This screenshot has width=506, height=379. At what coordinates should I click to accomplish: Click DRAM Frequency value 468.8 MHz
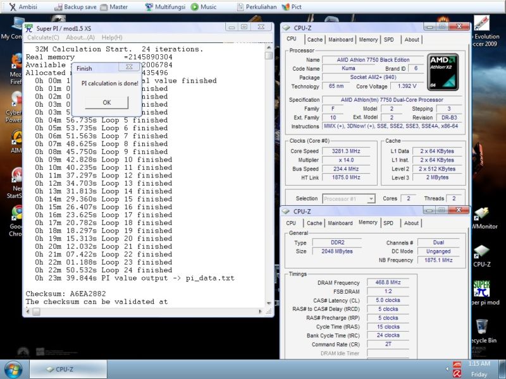coord(388,282)
